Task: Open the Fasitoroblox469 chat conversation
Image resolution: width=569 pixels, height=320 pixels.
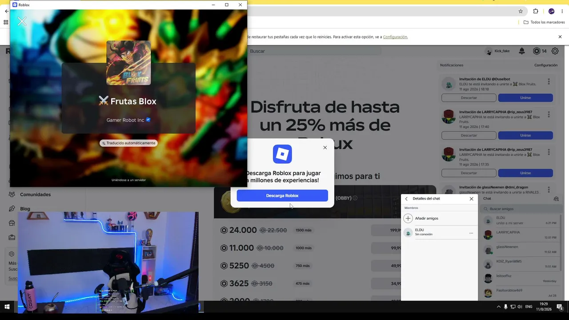Action: tap(520, 293)
